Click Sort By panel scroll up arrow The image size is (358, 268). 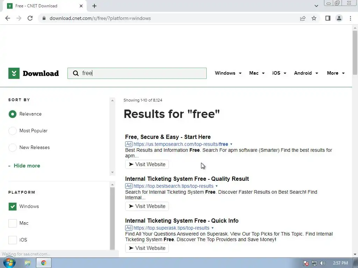click(x=112, y=100)
